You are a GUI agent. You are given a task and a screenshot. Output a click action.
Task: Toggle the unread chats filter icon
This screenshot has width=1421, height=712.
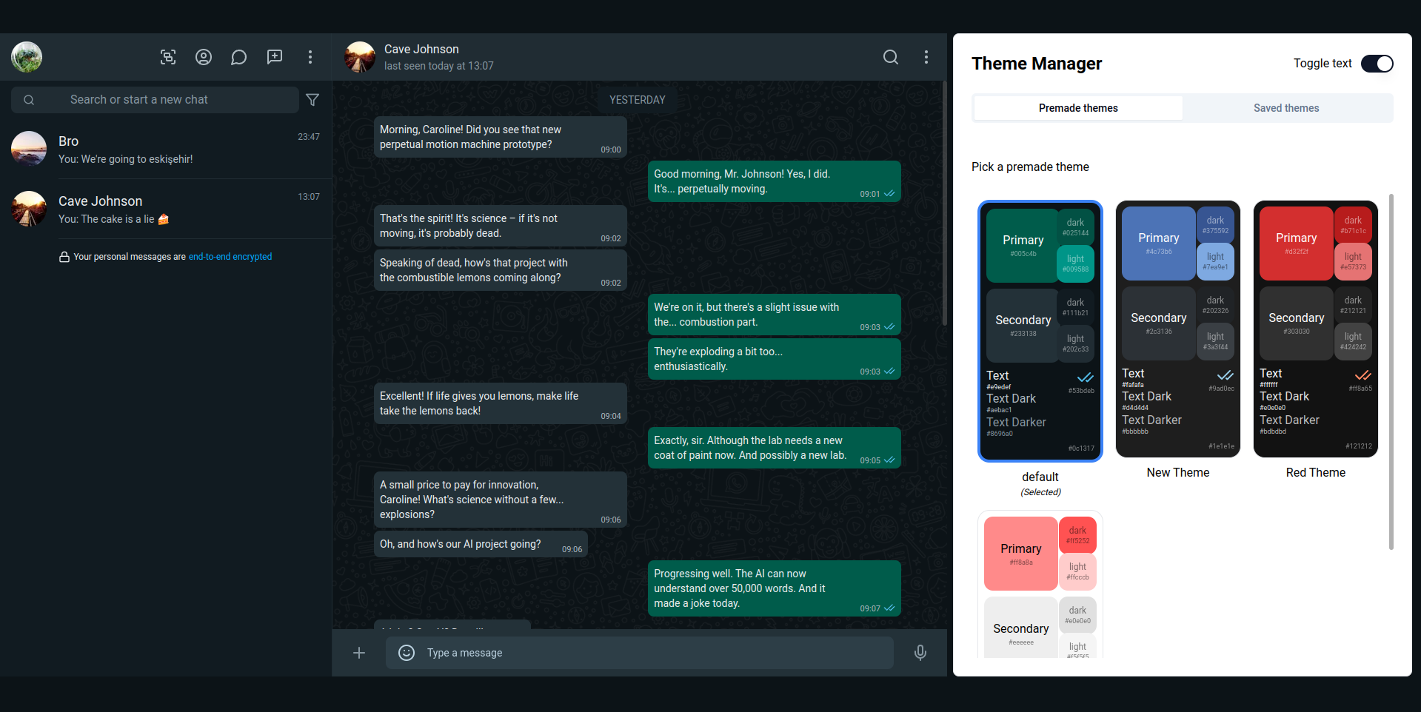pos(312,100)
